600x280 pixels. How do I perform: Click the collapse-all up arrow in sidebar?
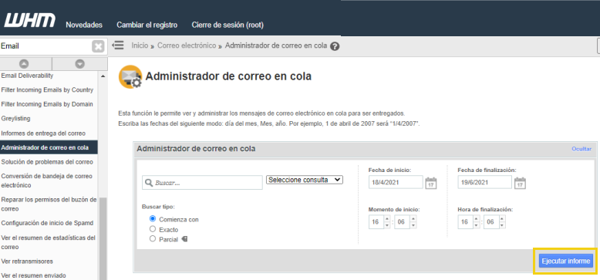pos(24,64)
